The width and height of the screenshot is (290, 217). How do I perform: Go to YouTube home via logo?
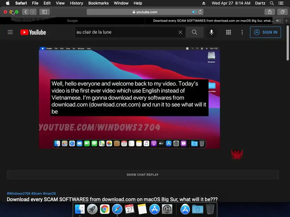click(33, 32)
